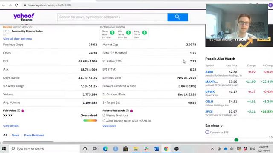
Task: Toggle the Consensus EPS radio circle
Action: 207,132
